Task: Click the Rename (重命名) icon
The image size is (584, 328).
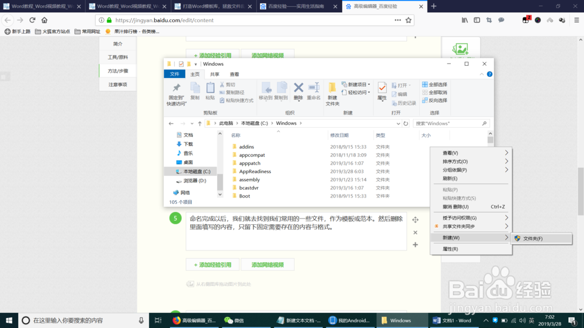Action: click(314, 87)
